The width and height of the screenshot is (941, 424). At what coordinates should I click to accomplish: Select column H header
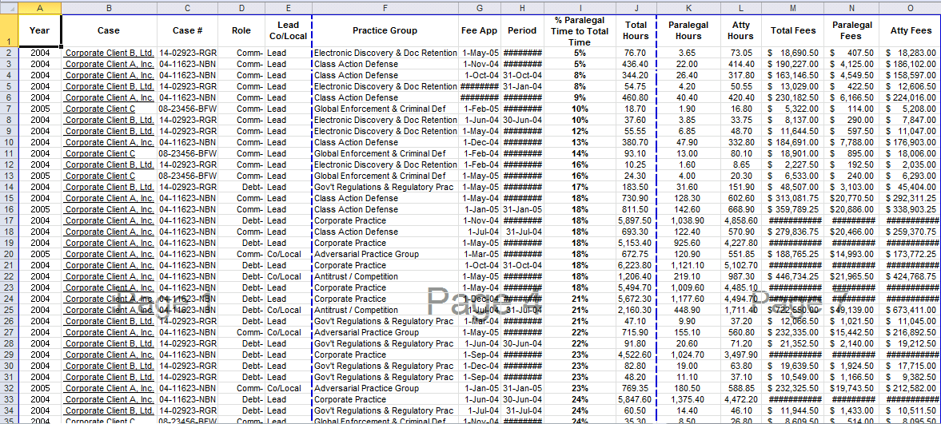coord(523,7)
